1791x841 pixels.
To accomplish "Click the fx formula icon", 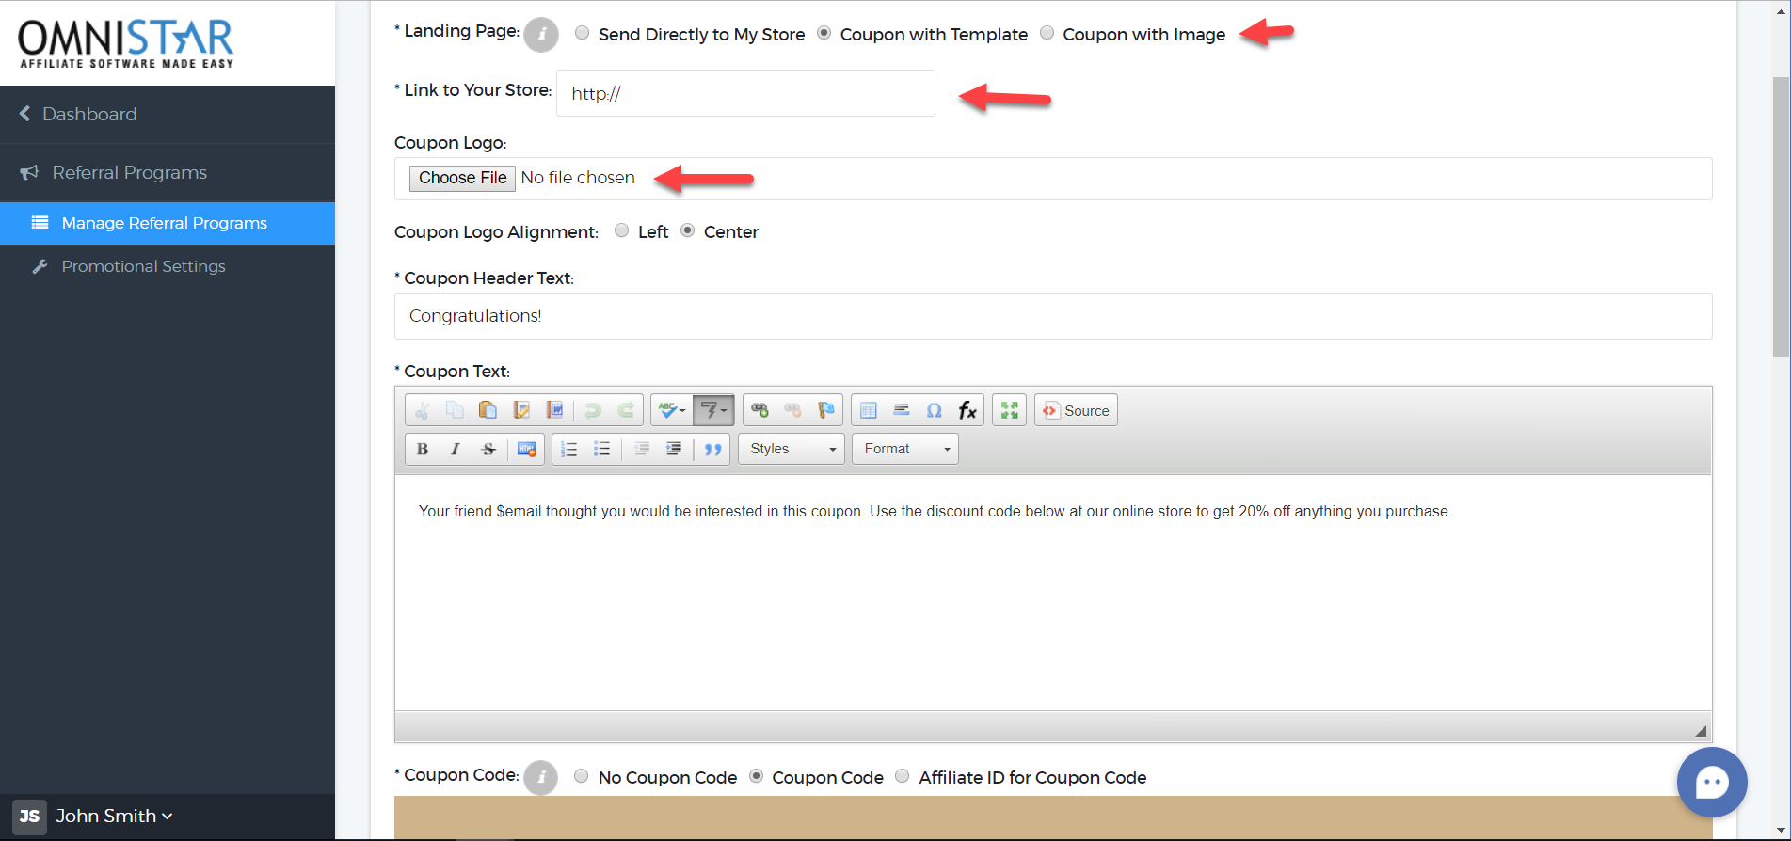I will (967, 410).
